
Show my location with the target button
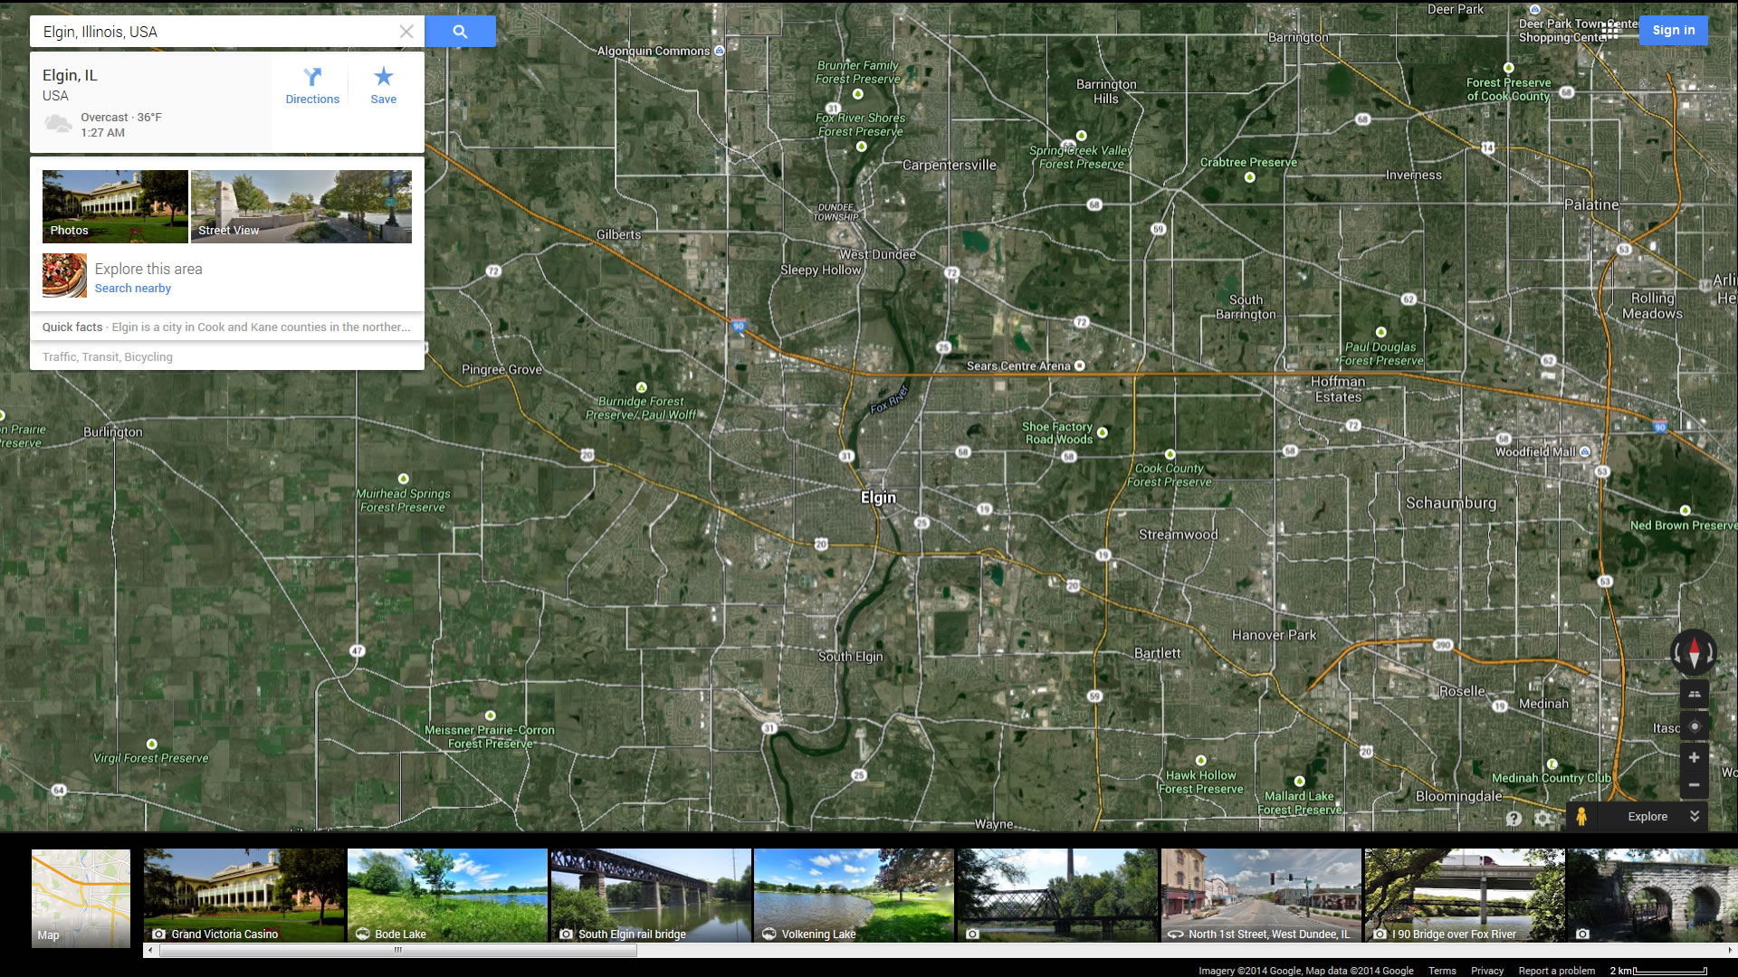tap(1695, 726)
